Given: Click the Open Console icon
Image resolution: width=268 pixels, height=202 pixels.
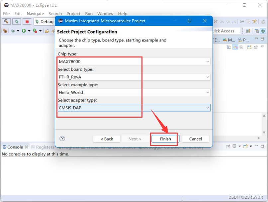Looking at the screenshot, I should 246,147.
